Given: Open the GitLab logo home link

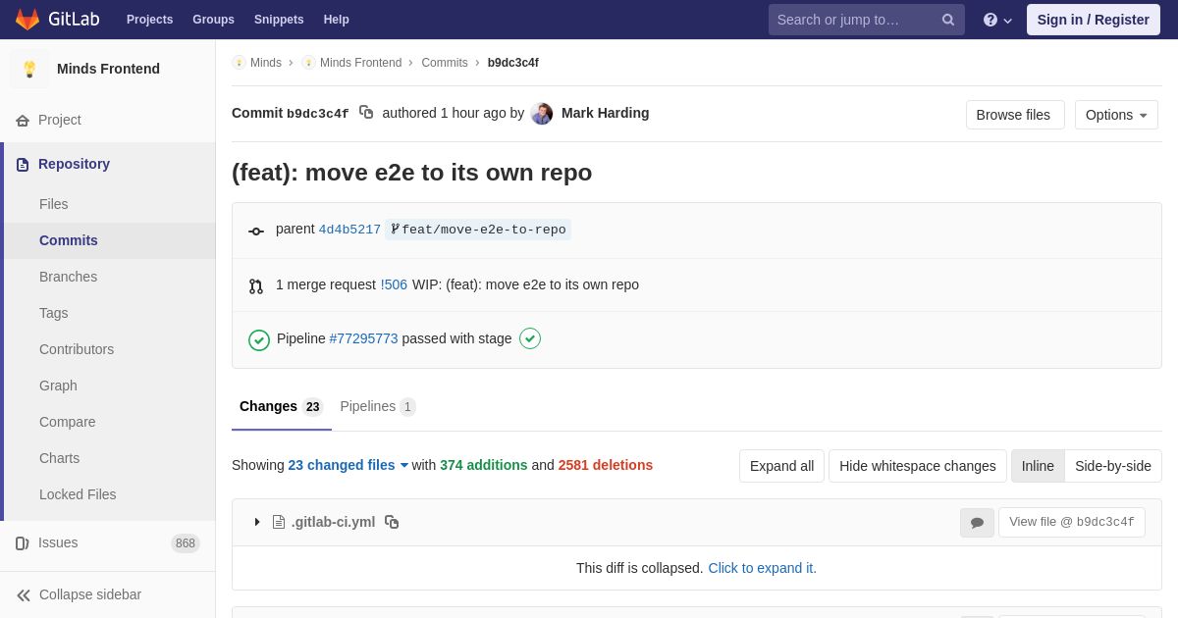Looking at the screenshot, I should [57, 20].
